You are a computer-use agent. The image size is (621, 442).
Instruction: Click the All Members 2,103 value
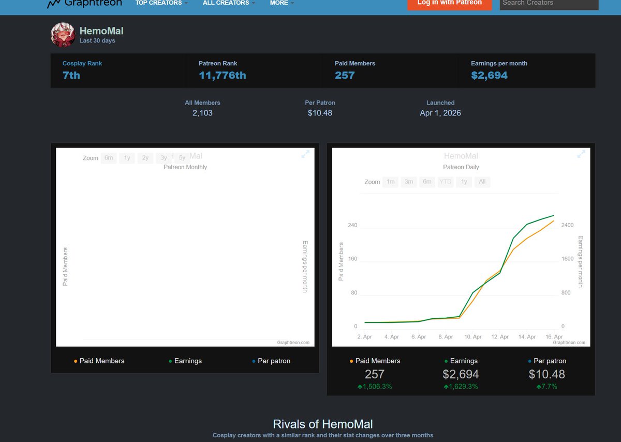click(202, 113)
